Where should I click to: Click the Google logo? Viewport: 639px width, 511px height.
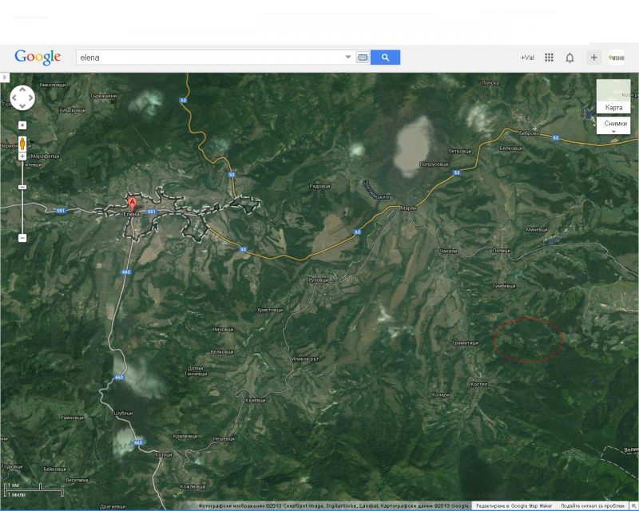click(38, 57)
